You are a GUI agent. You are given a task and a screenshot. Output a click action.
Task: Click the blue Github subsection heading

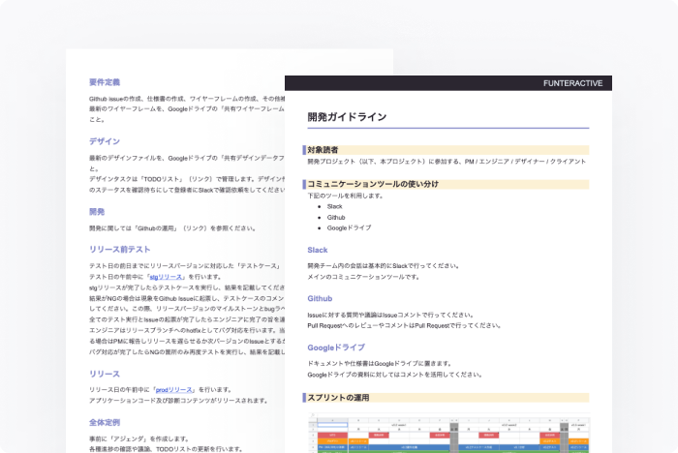320,299
